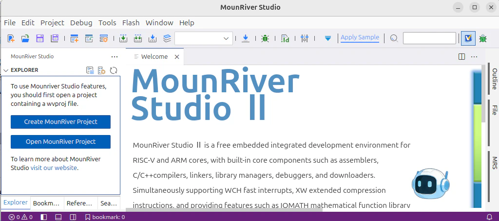Open the Project menu

pyautogui.click(x=53, y=23)
